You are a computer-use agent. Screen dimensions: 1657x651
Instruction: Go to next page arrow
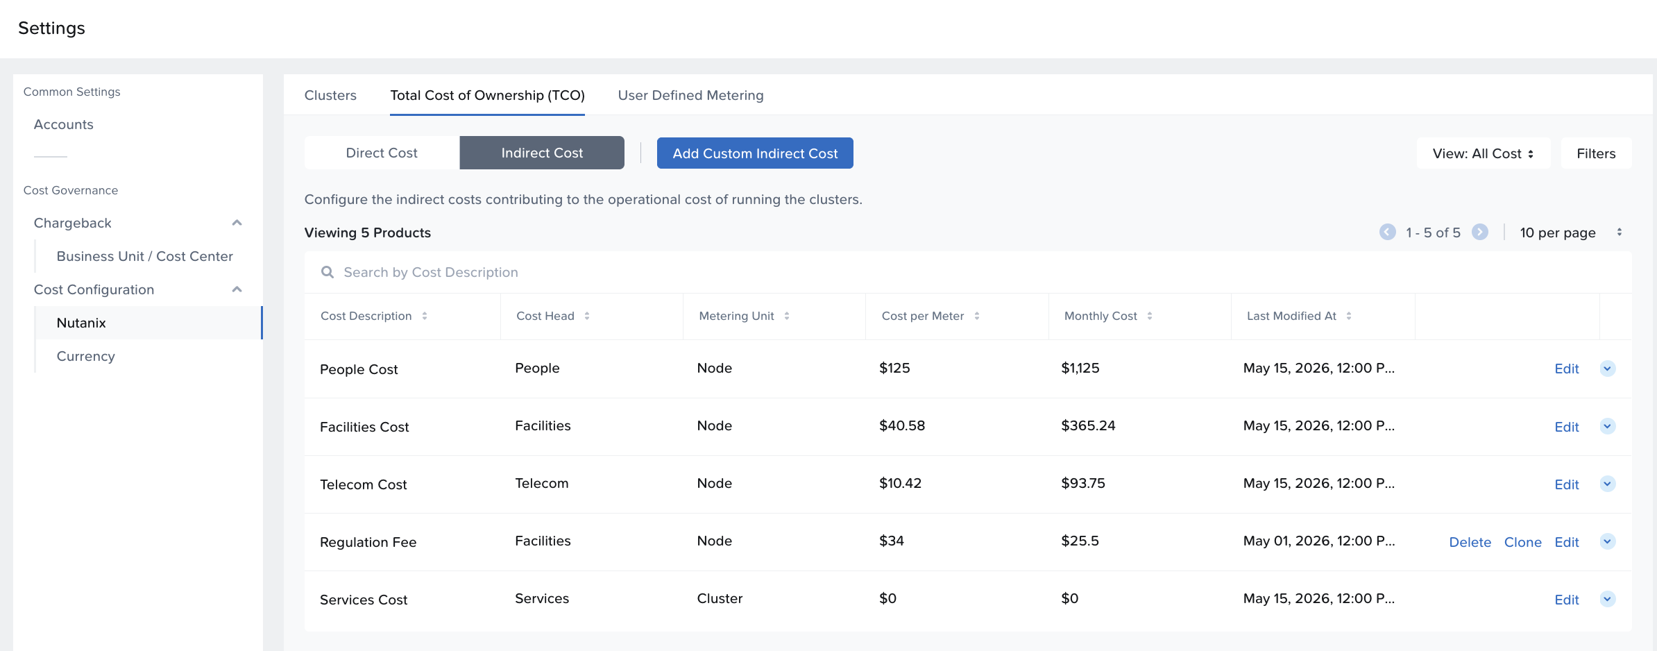coord(1480,232)
